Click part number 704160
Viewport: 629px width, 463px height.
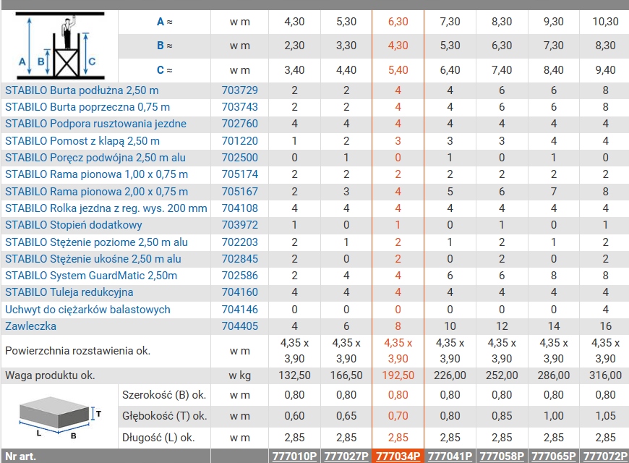point(240,292)
